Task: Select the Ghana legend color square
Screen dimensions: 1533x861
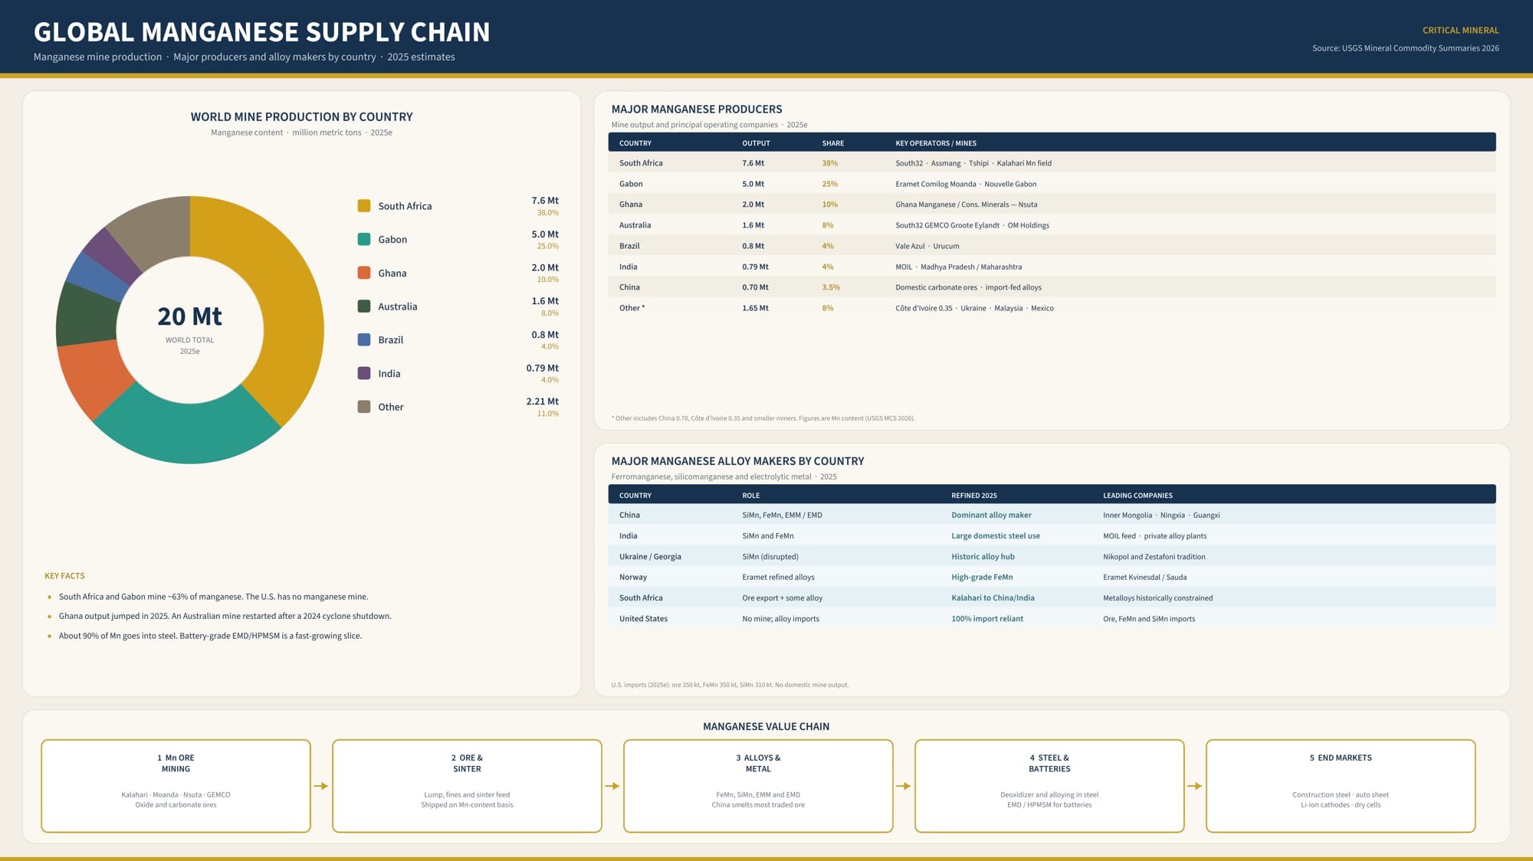Action: (x=364, y=273)
